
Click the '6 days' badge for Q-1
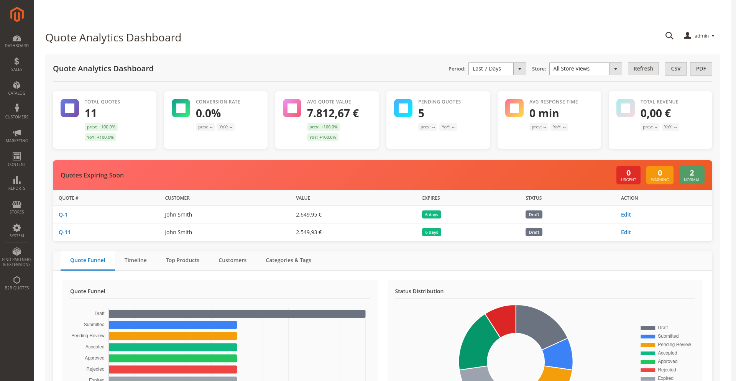tap(432, 215)
